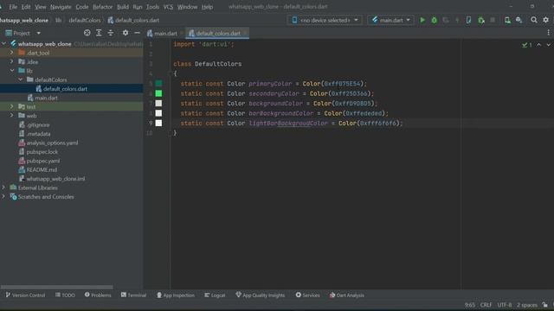Screen dimensions: 554x311
Task: Expand the web folder
Action: click(x=11, y=115)
